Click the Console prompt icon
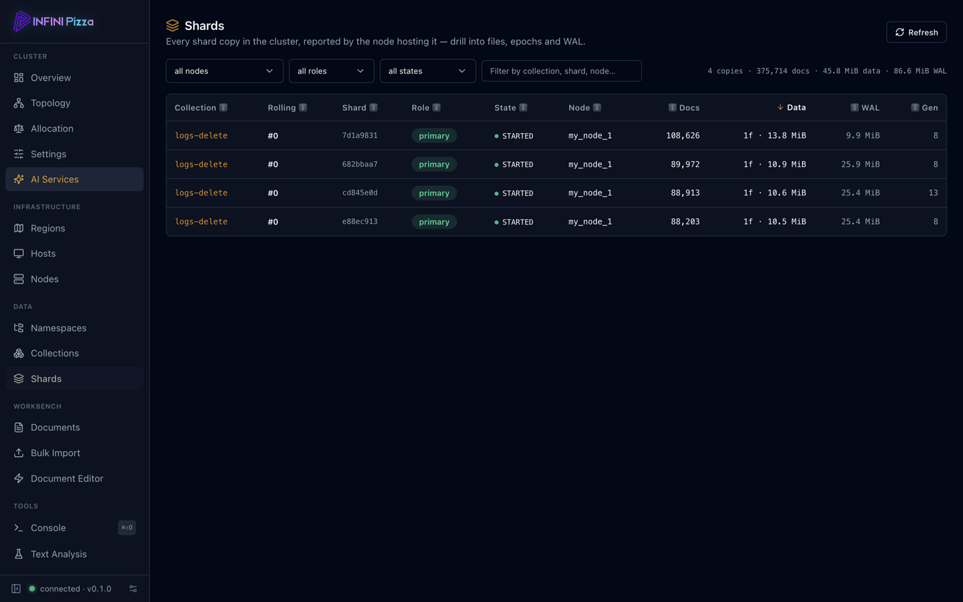The height and width of the screenshot is (602, 963). point(19,528)
